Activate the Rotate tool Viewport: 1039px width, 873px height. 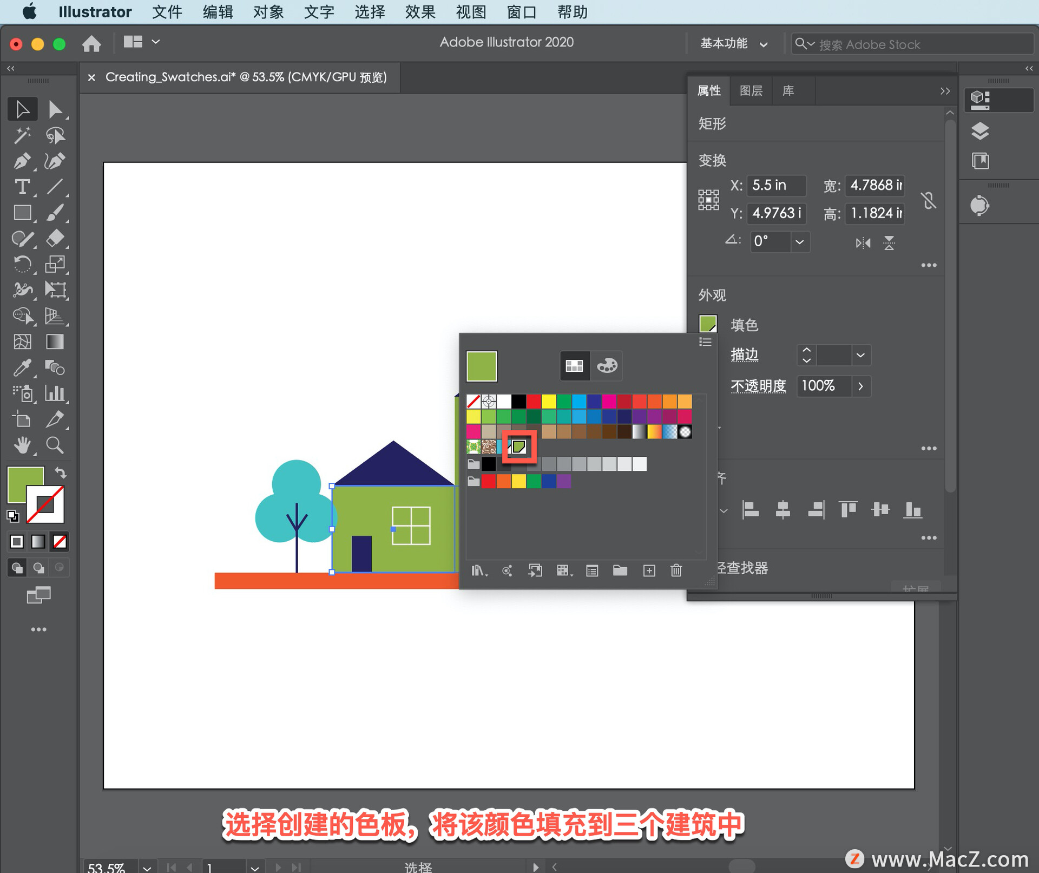click(x=22, y=264)
